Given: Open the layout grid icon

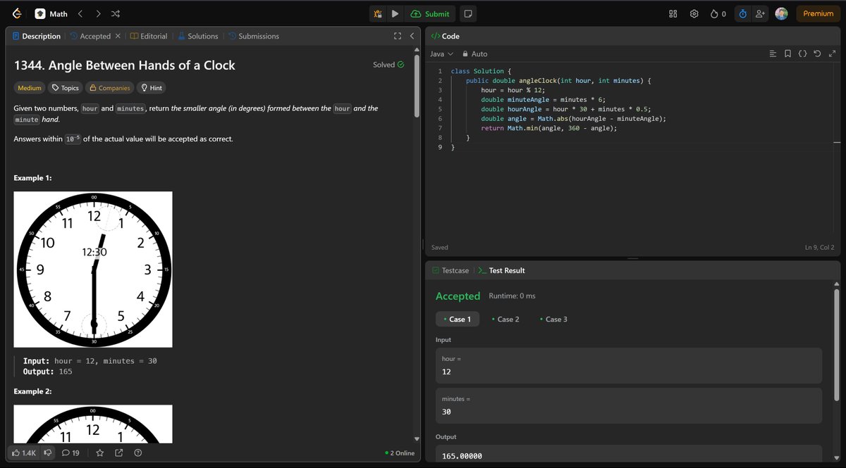Looking at the screenshot, I should coord(673,13).
